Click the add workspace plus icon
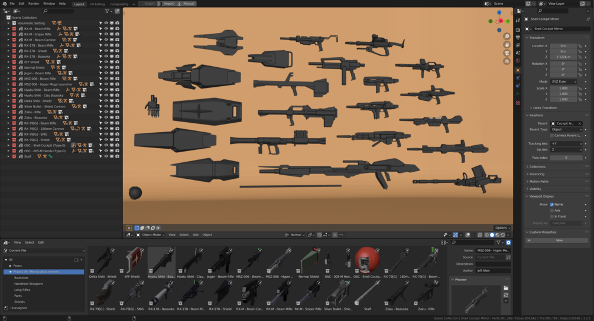This screenshot has height=321, width=594. 134,4
